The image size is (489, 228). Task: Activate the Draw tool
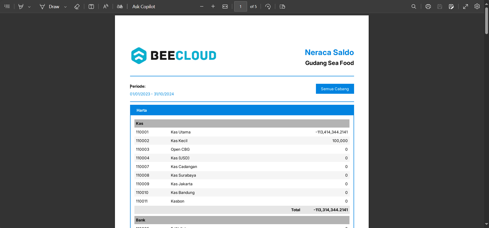[x=50, y=6]
